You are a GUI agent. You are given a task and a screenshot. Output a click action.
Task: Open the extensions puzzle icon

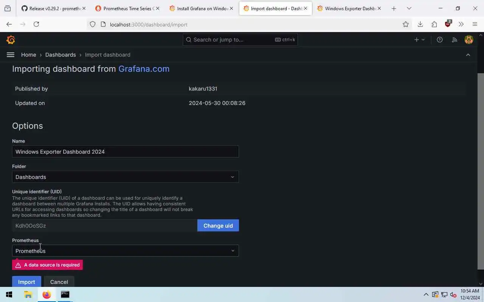tap(434, 24)
